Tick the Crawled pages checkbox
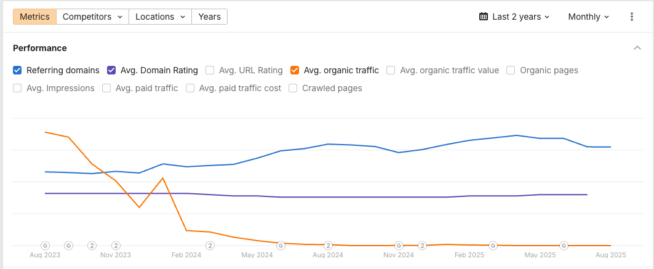Image resolution: width=654 pixels, height=269 pixels. [293, 88]
